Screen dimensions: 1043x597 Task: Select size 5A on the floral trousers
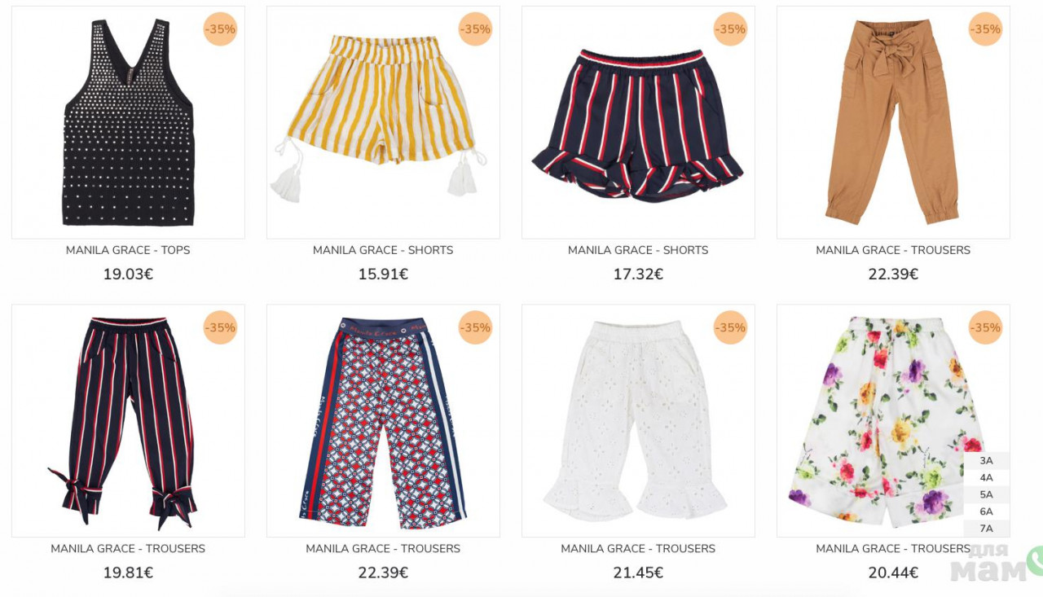tap(986, 495)
